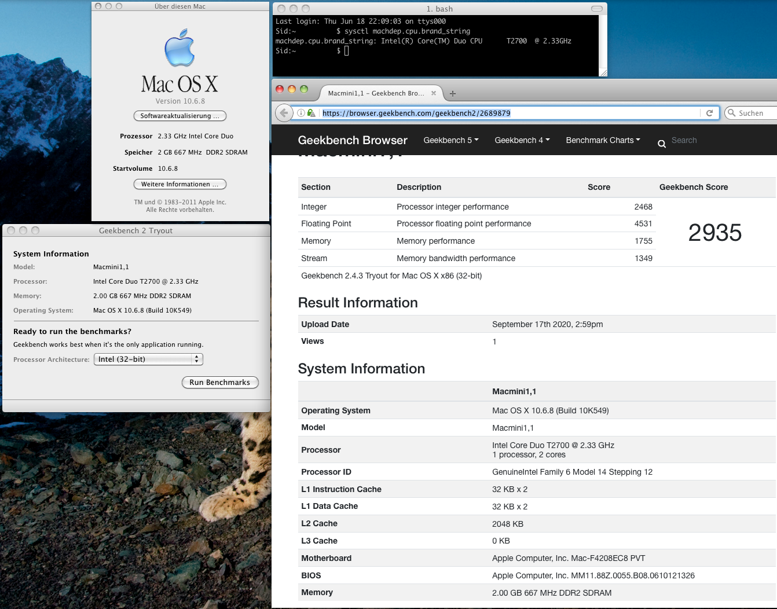This screenshot has height=609, width=777.
Task: Click the Terminal toolbar toggle pill button
Action: click(596, 9)
